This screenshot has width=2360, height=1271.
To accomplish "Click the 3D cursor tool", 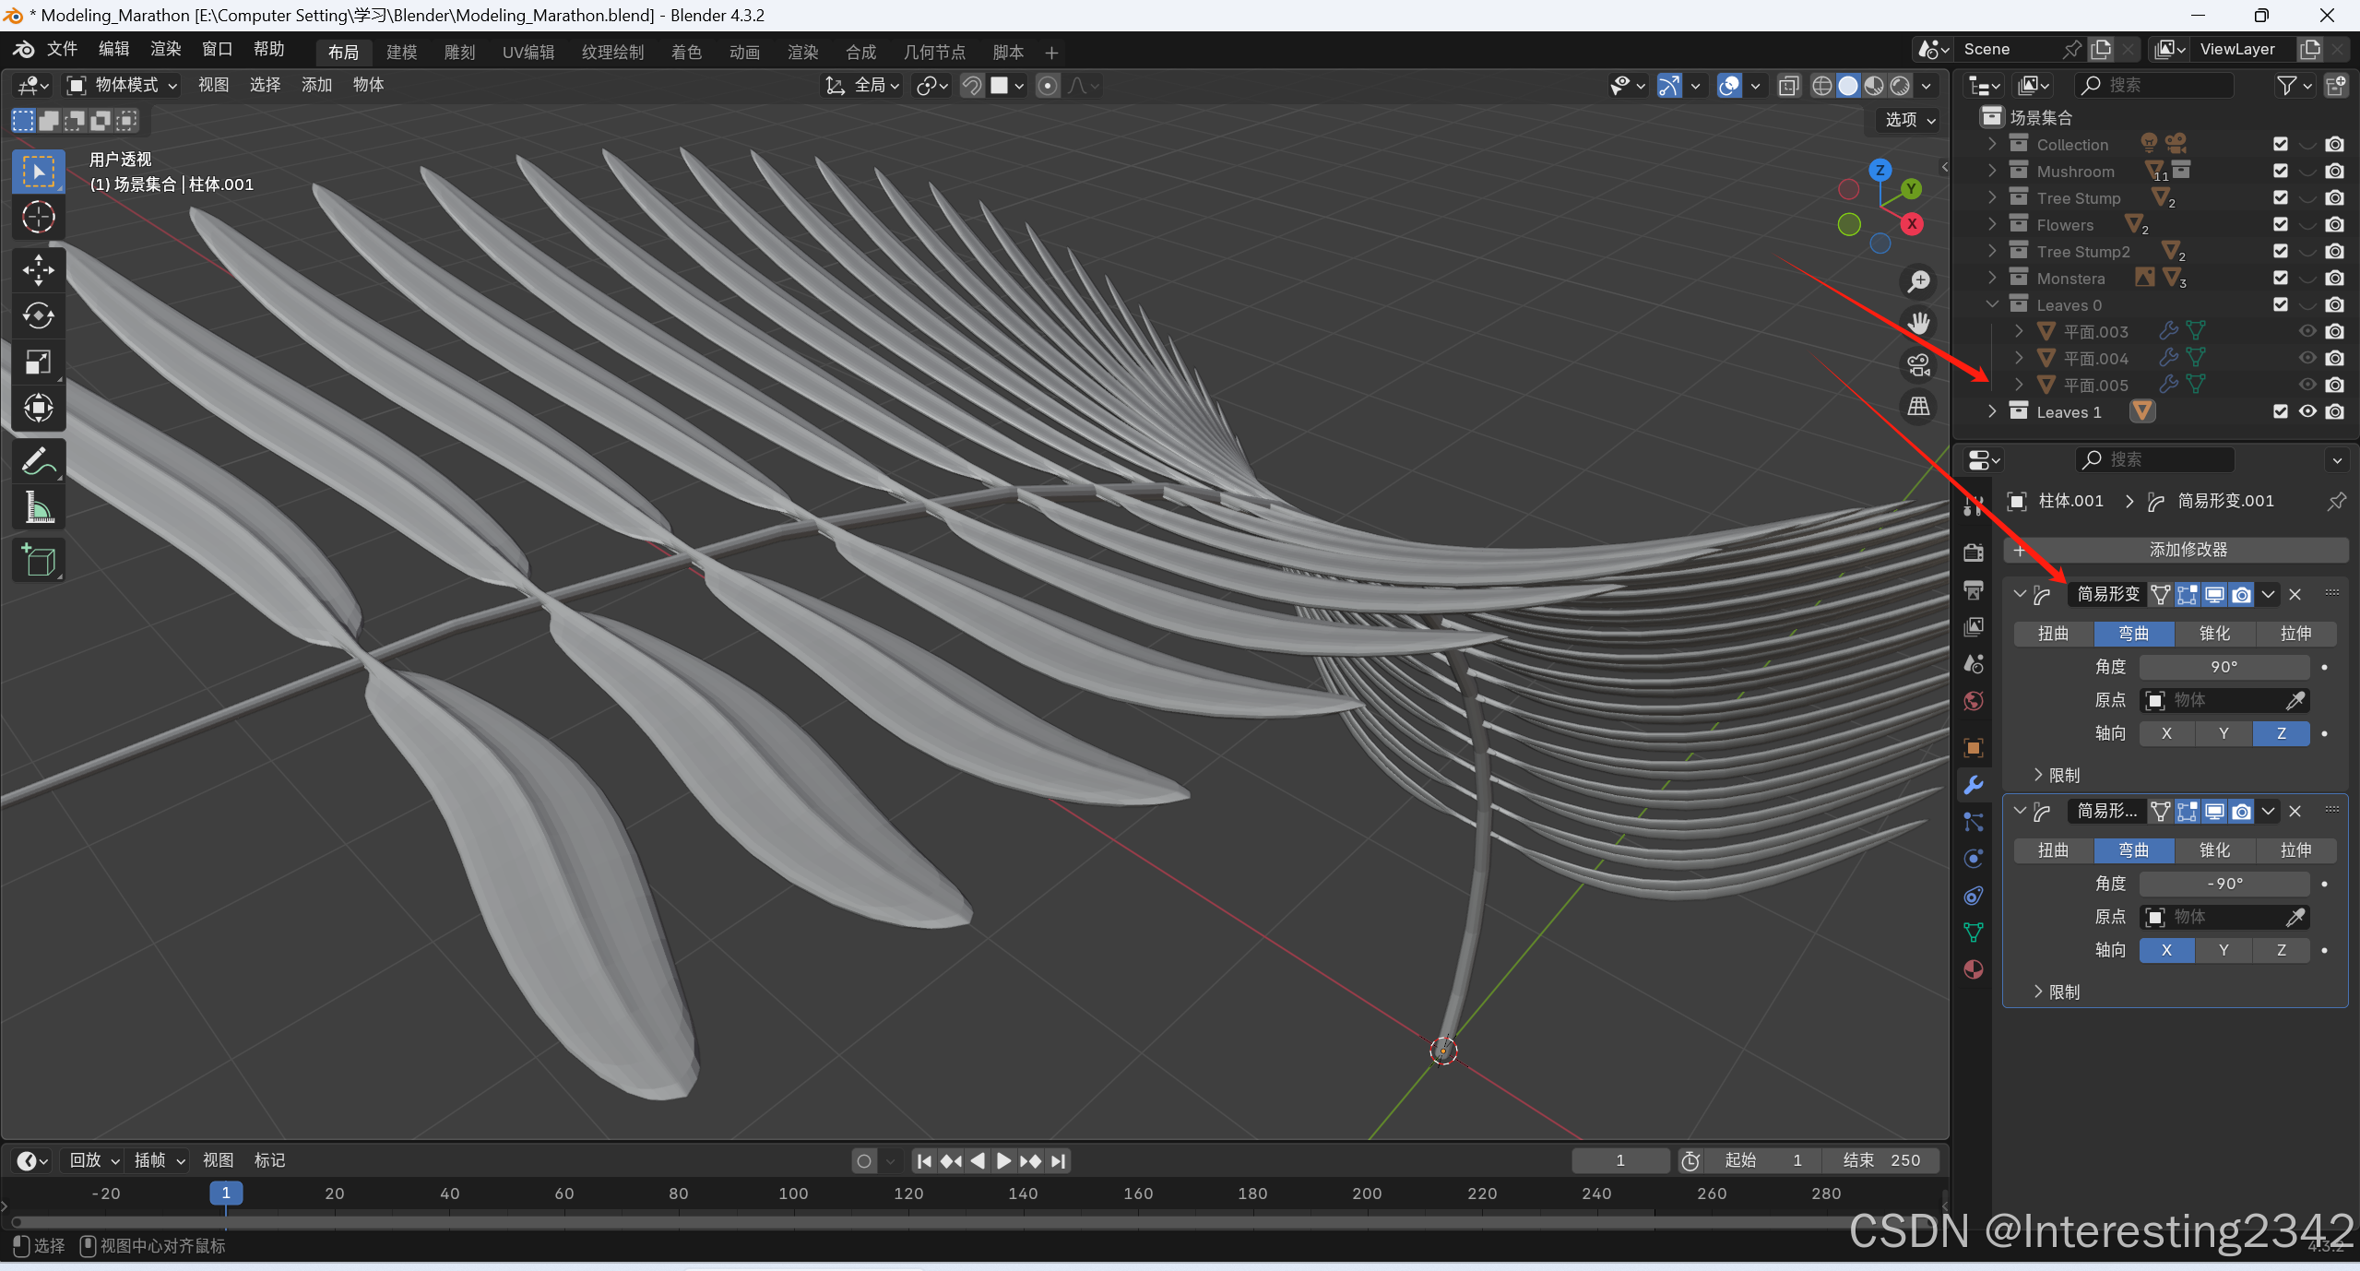I will coord(38,218).
